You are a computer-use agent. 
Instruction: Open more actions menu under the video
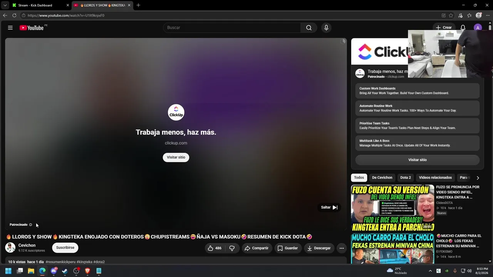point(342,248)
